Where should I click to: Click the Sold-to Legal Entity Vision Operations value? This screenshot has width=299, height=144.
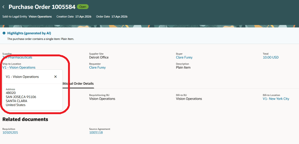[x=40, y=16]
